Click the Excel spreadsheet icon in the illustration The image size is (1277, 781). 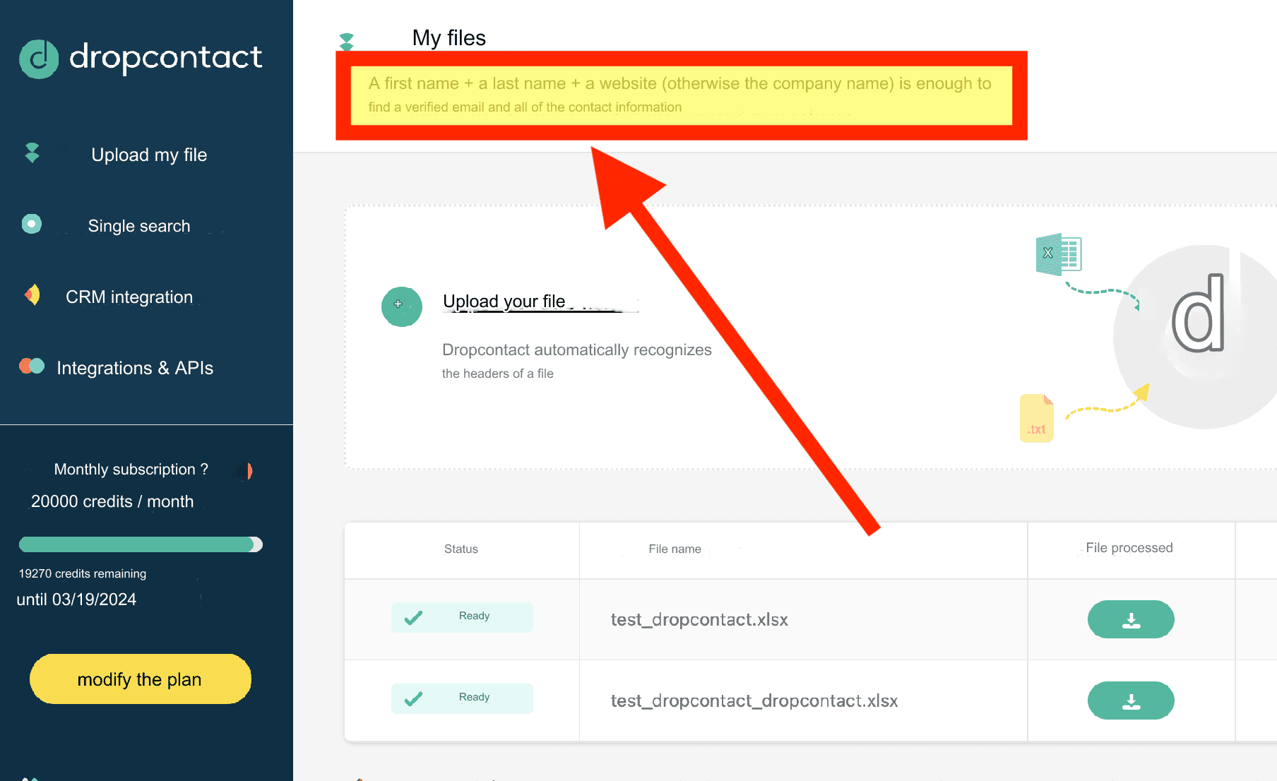coord(1057,255)
